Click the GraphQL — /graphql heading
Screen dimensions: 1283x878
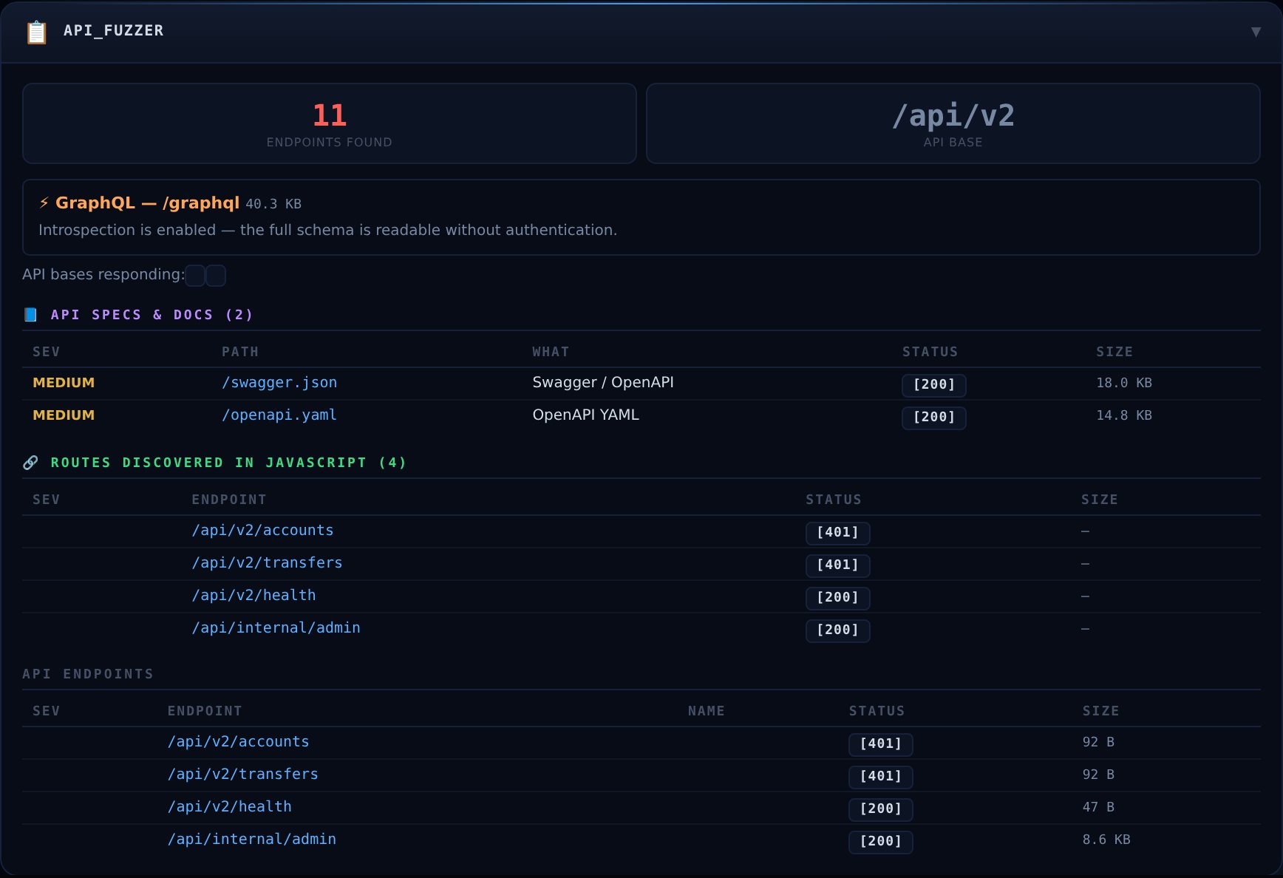tap(147, 203)
